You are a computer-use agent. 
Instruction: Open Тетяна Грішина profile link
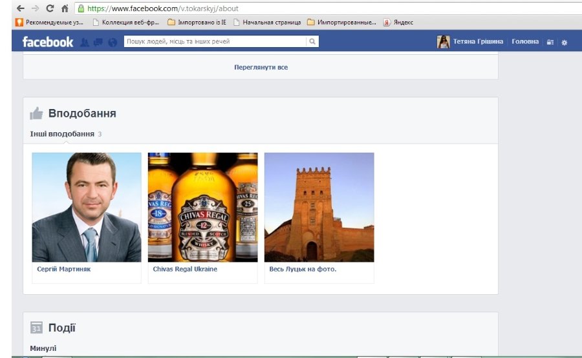coord(477,42)
